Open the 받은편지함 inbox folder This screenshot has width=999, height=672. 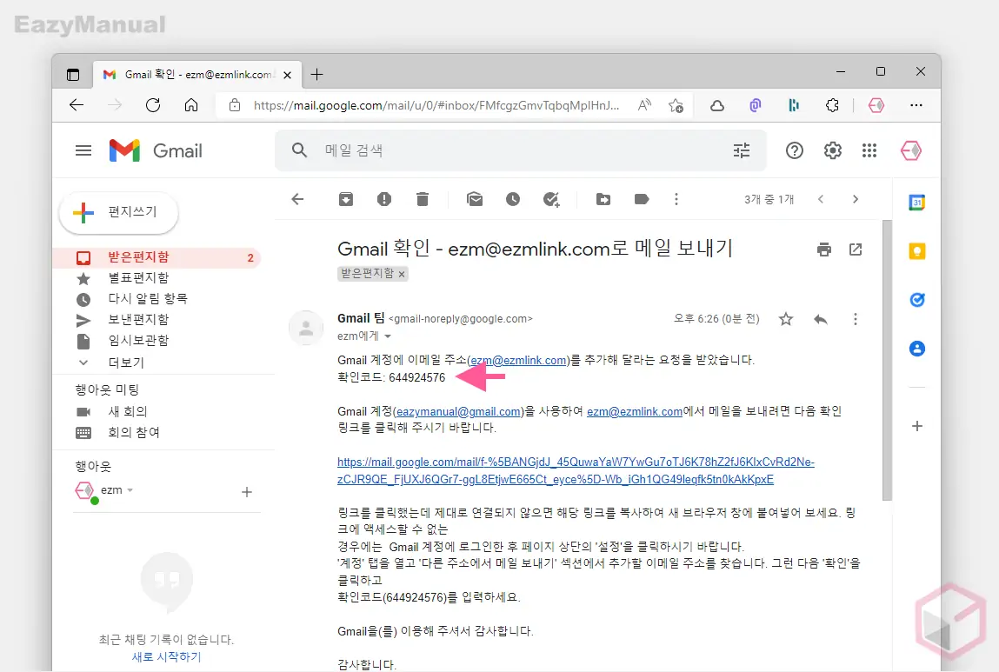click(x=157, y=257)
